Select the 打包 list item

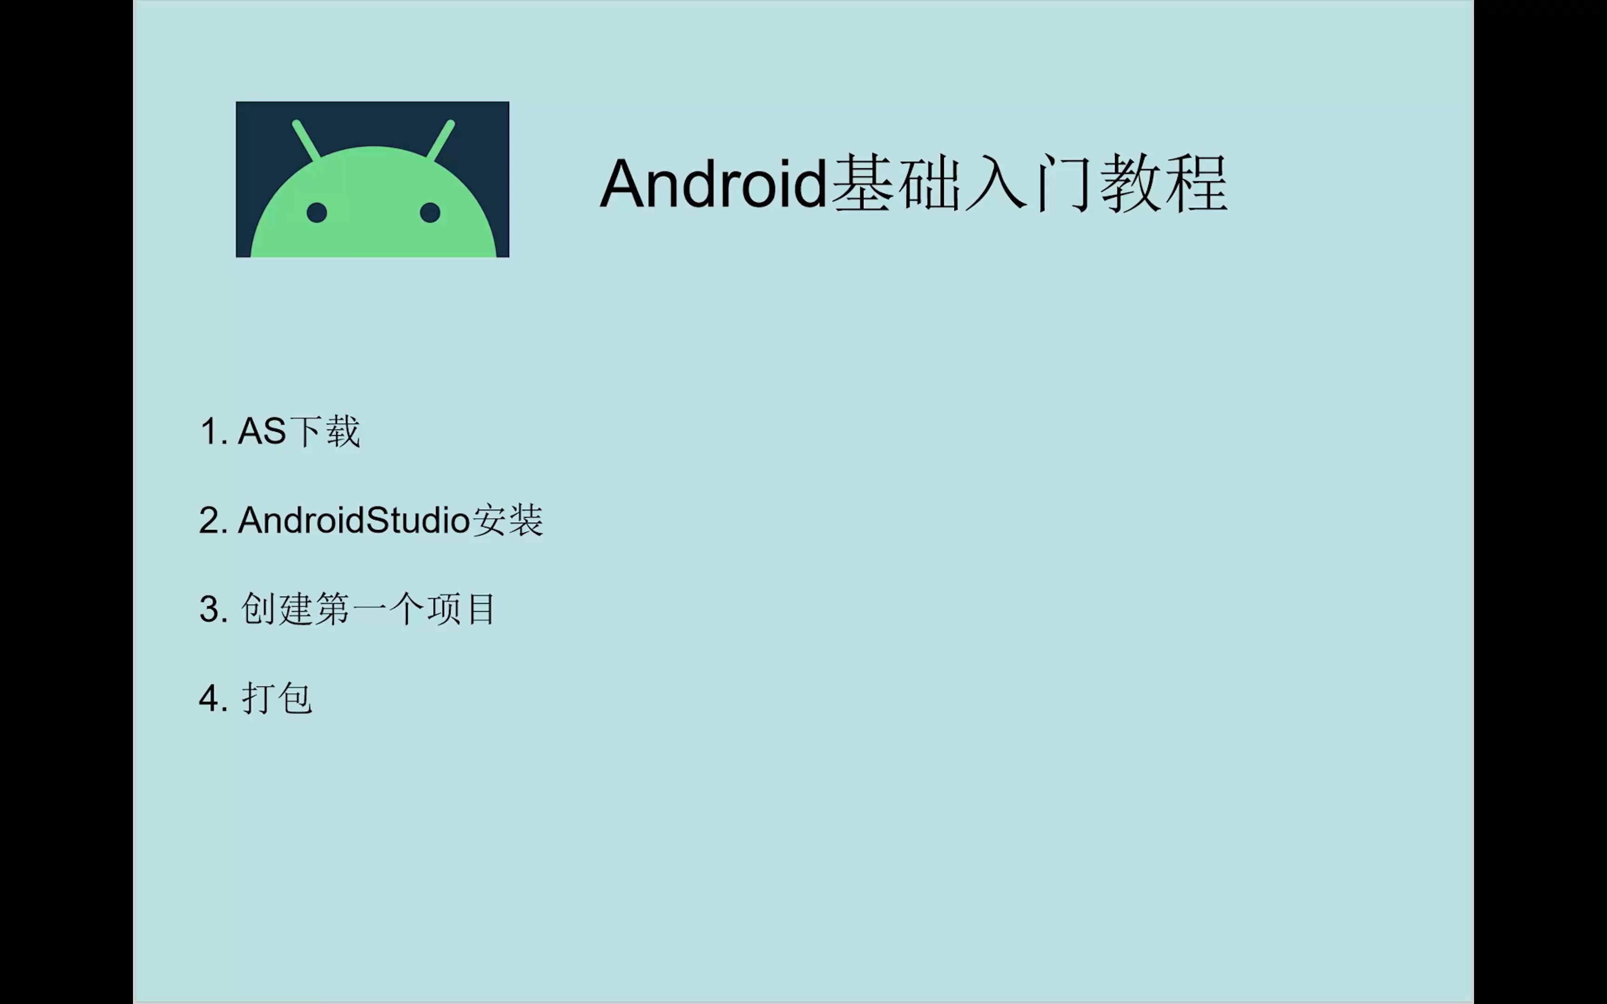(x=277, y=698)
